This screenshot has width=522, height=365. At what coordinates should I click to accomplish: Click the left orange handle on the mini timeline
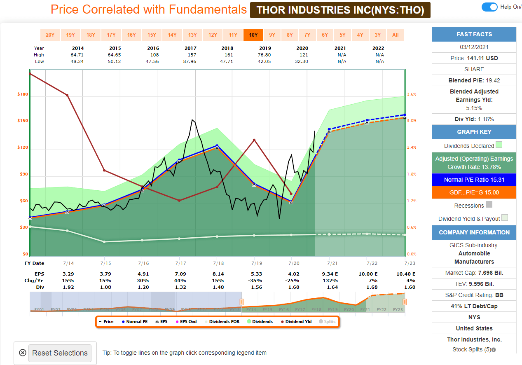point(241,302)
